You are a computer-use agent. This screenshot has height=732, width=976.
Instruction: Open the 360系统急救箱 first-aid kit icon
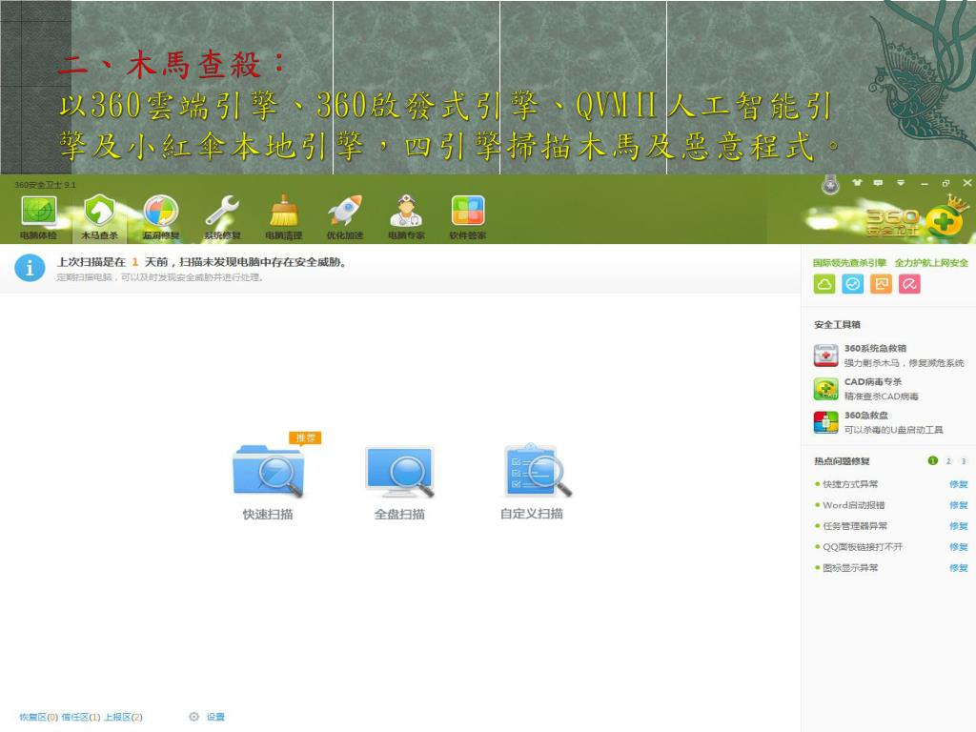click(826, 356)
